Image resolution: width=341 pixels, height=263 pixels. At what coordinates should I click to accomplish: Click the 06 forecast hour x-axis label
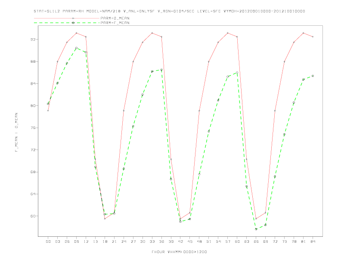point(67,242)
